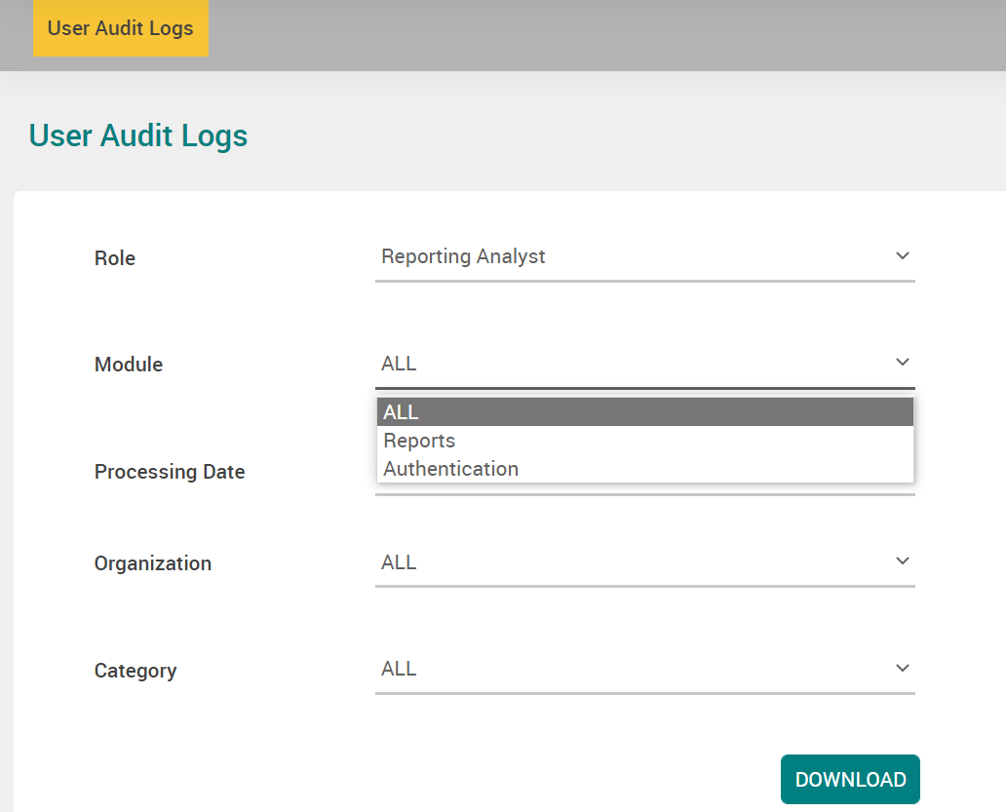Click the DOWNLOAD button

pyautogui.click(x=850, y=779)
